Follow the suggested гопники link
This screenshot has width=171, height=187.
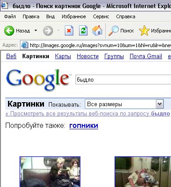tap(84, 126)
